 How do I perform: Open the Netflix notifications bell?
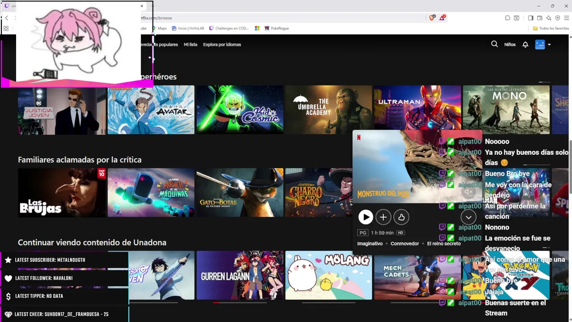pos(526,44)
